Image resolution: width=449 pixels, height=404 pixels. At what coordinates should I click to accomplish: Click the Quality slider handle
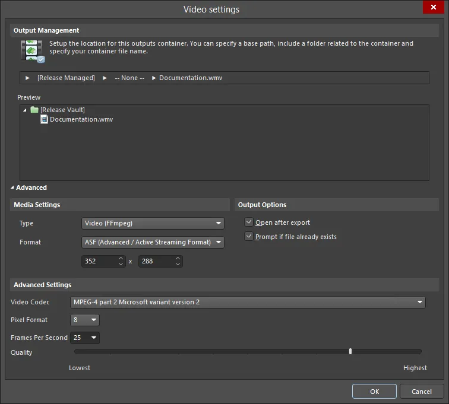[350, 351]
